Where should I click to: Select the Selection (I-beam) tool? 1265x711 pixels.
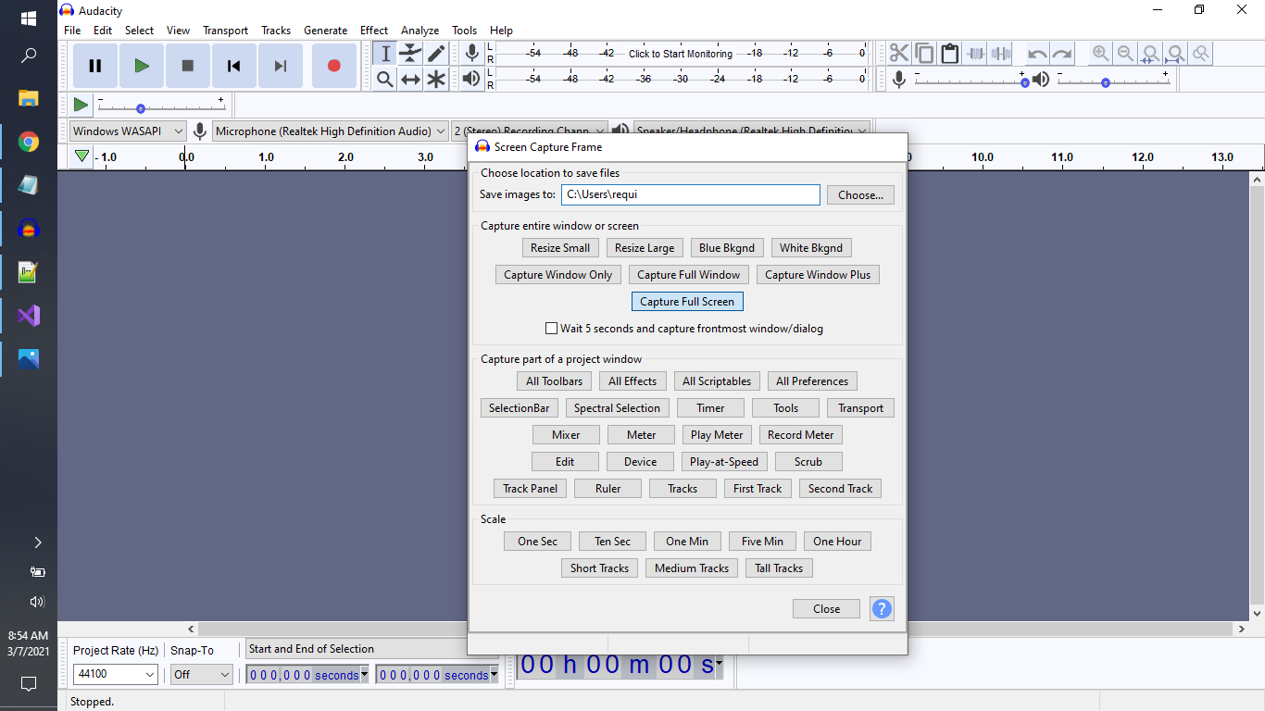tap(386, 54)
